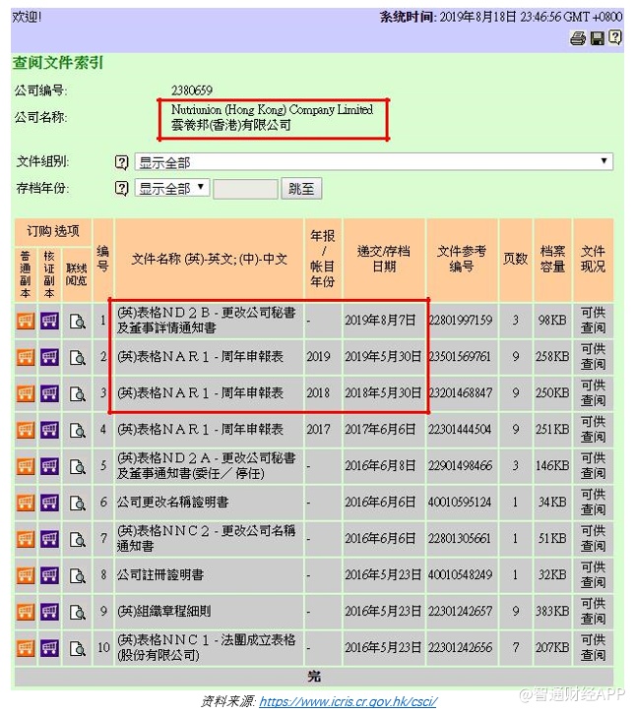Click the save floppy disk icon

tap(598, 38)
